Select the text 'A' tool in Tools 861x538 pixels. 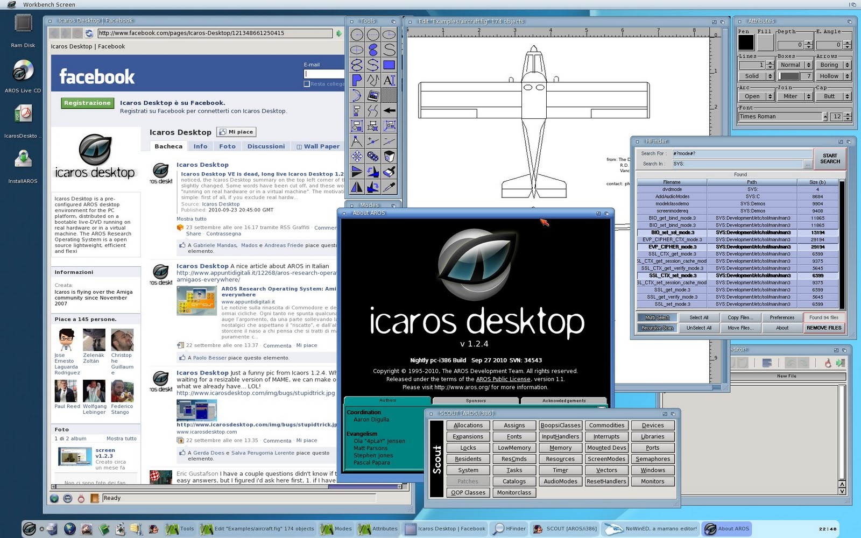coord(389,80)
